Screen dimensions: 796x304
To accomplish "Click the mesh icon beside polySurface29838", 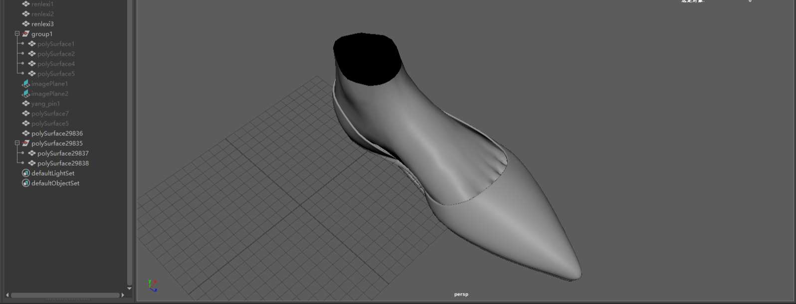I will coord(32,163).
